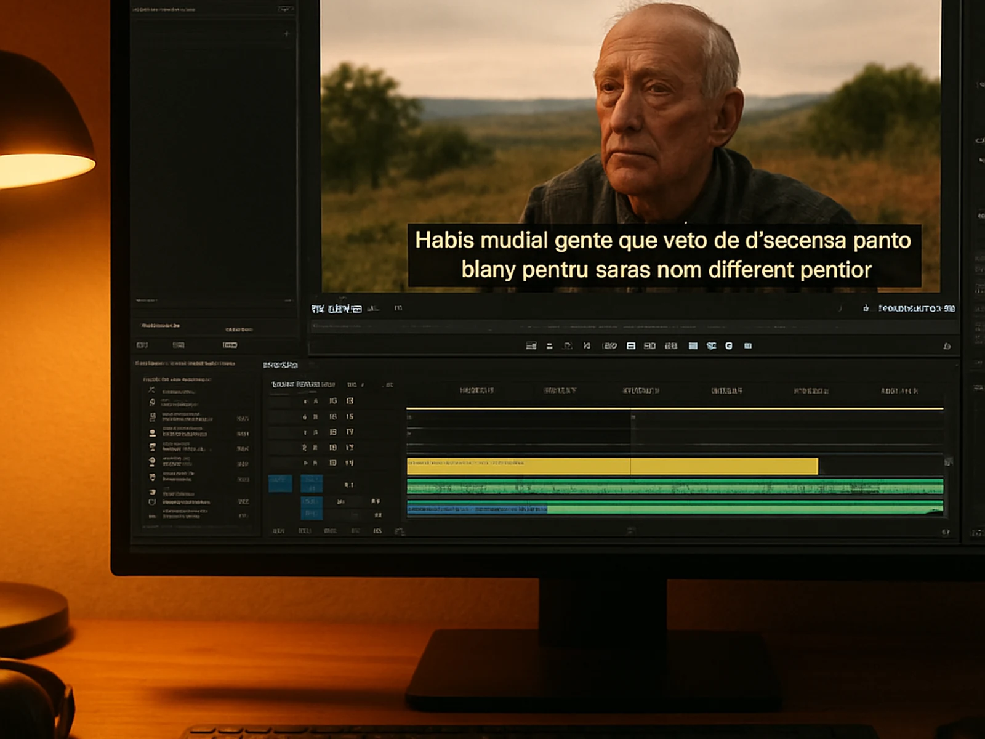Click the white "G" icon in the transport row

coord(729,346)
